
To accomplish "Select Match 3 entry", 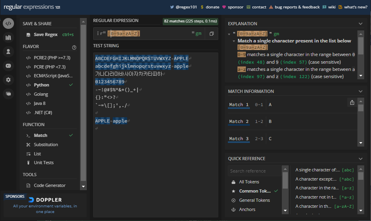I will click(293, 139).
